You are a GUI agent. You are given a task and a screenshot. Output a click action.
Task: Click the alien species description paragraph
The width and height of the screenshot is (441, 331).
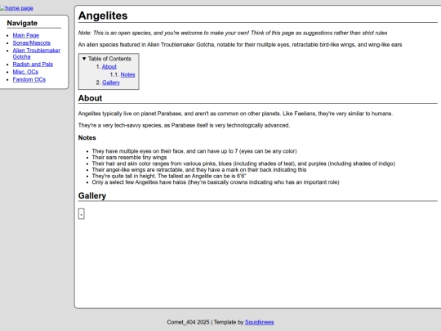tap(240, 44)
